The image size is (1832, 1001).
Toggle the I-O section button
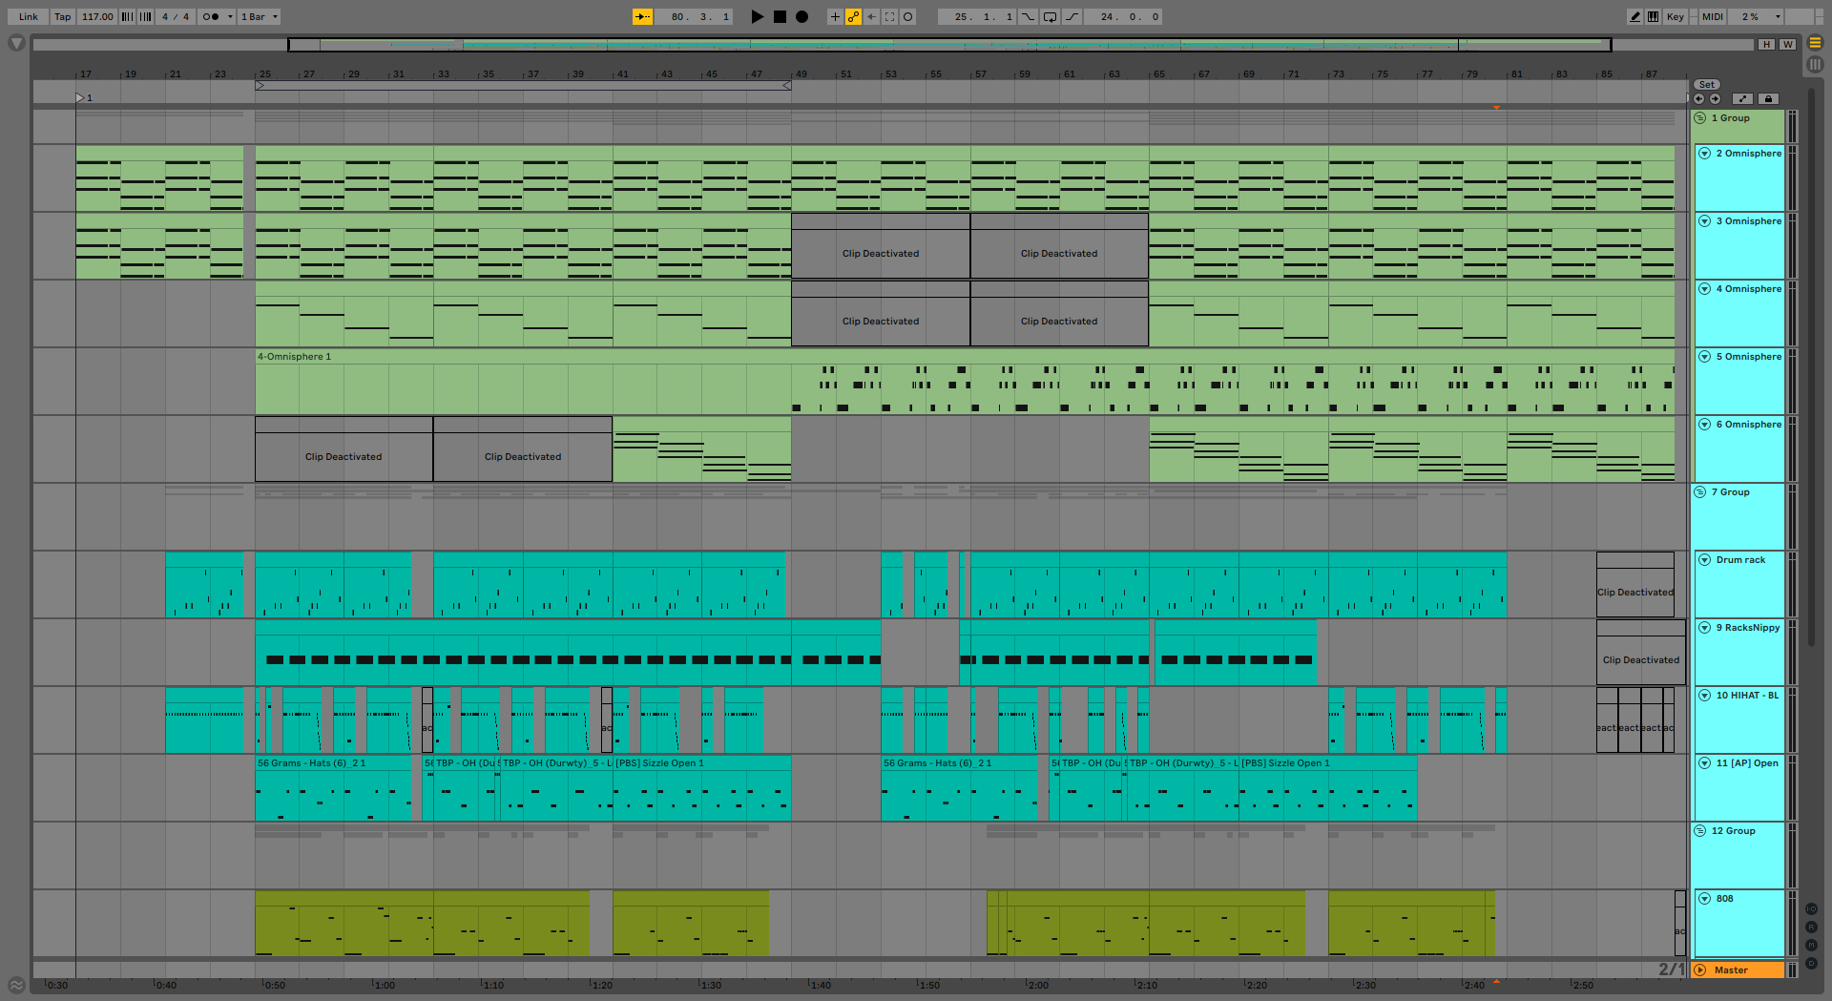1811,909
